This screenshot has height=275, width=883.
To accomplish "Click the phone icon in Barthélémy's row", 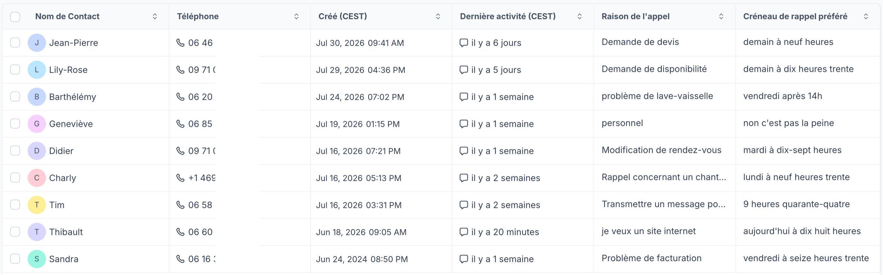I will pos(180,97).
